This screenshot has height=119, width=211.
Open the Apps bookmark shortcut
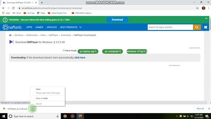coord(6,13)
